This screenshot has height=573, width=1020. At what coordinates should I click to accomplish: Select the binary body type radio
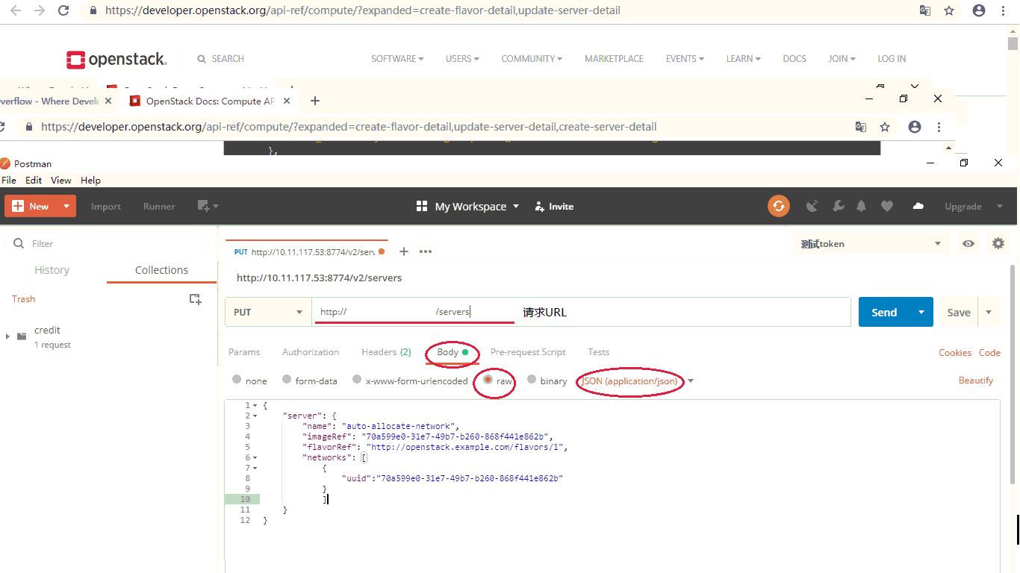(x=532, y=380)
